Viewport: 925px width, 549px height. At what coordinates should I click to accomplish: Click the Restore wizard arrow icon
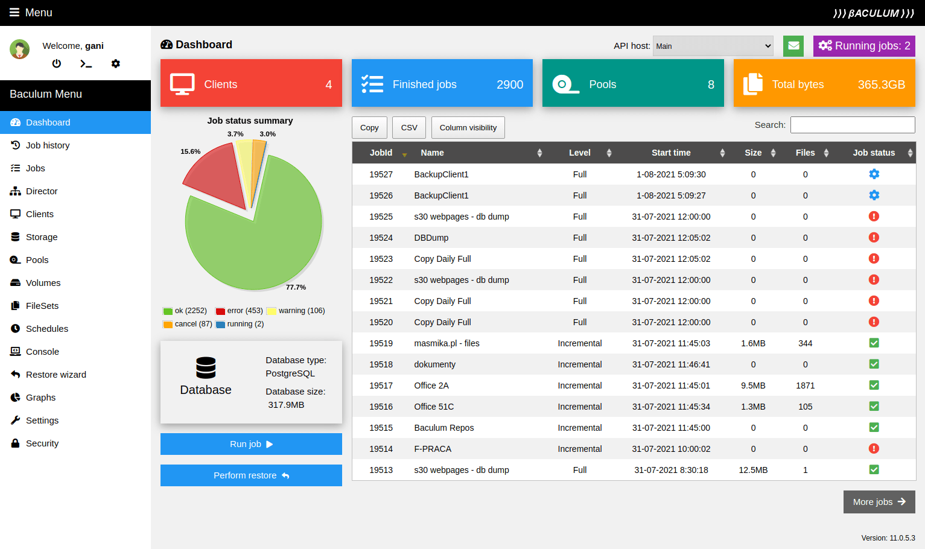(x=16, y=375)
